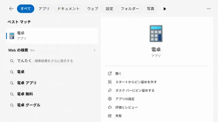Select the すべて filter tab
Viewport: 218px width, 122px height.
coord(26,9)
